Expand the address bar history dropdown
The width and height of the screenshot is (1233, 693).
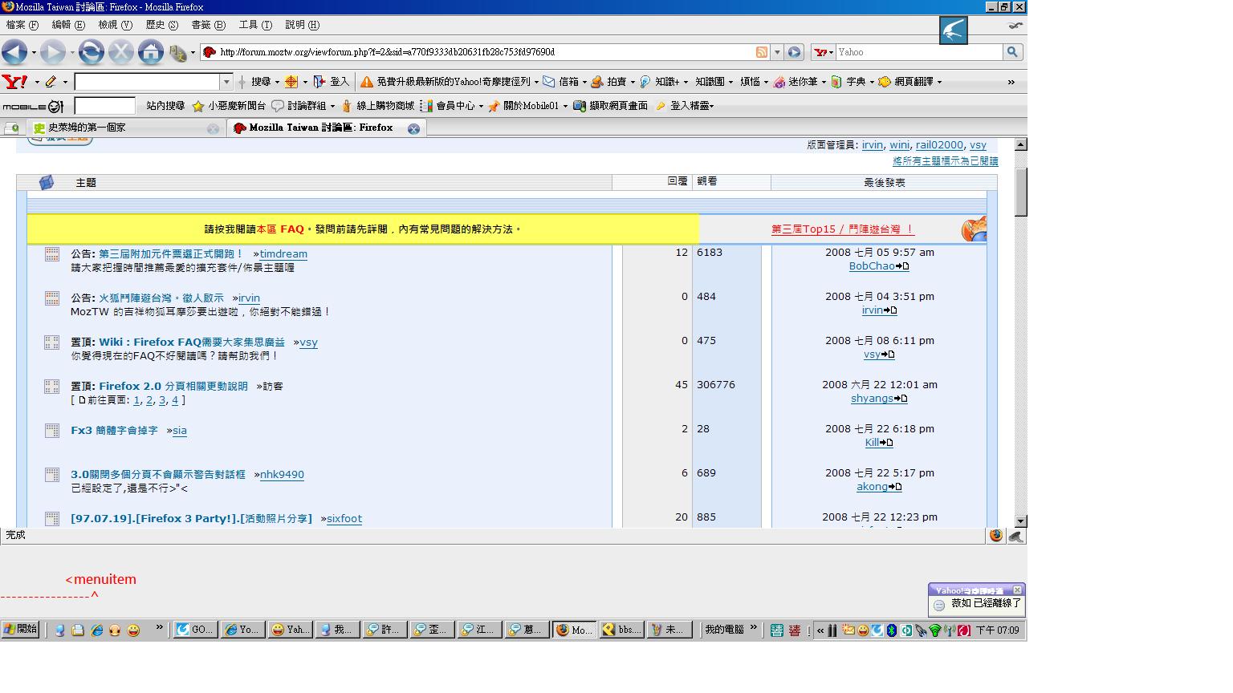pos(777,52)
